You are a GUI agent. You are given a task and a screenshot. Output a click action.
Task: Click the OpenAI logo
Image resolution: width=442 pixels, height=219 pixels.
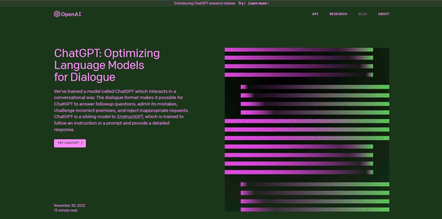click(x=67, y=14)
